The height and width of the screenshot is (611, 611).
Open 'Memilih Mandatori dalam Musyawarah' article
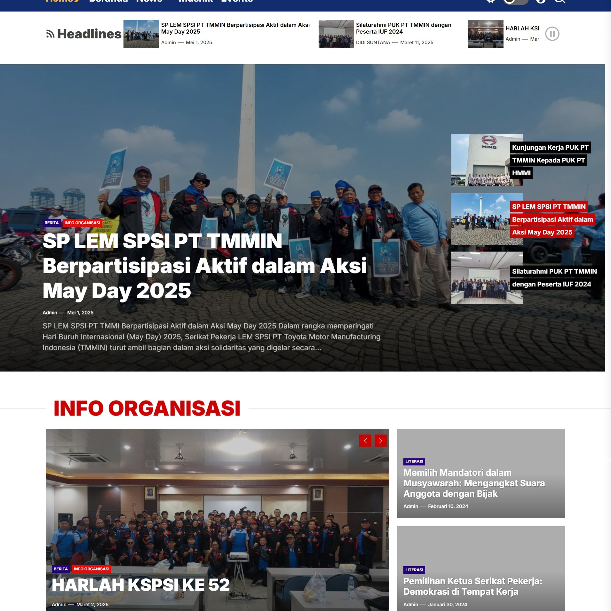coord(474,483)
